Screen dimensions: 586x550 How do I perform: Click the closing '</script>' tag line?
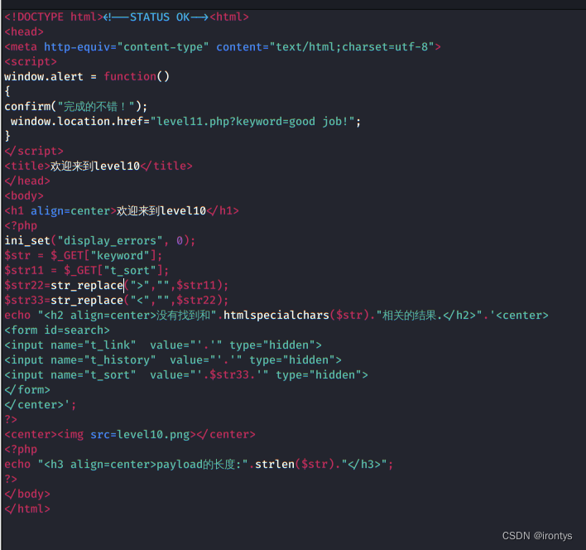[x=34, y=152]
